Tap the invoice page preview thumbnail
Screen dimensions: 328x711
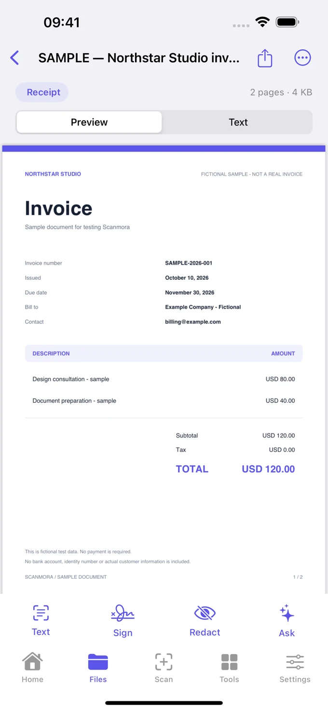tap(164, 369)
